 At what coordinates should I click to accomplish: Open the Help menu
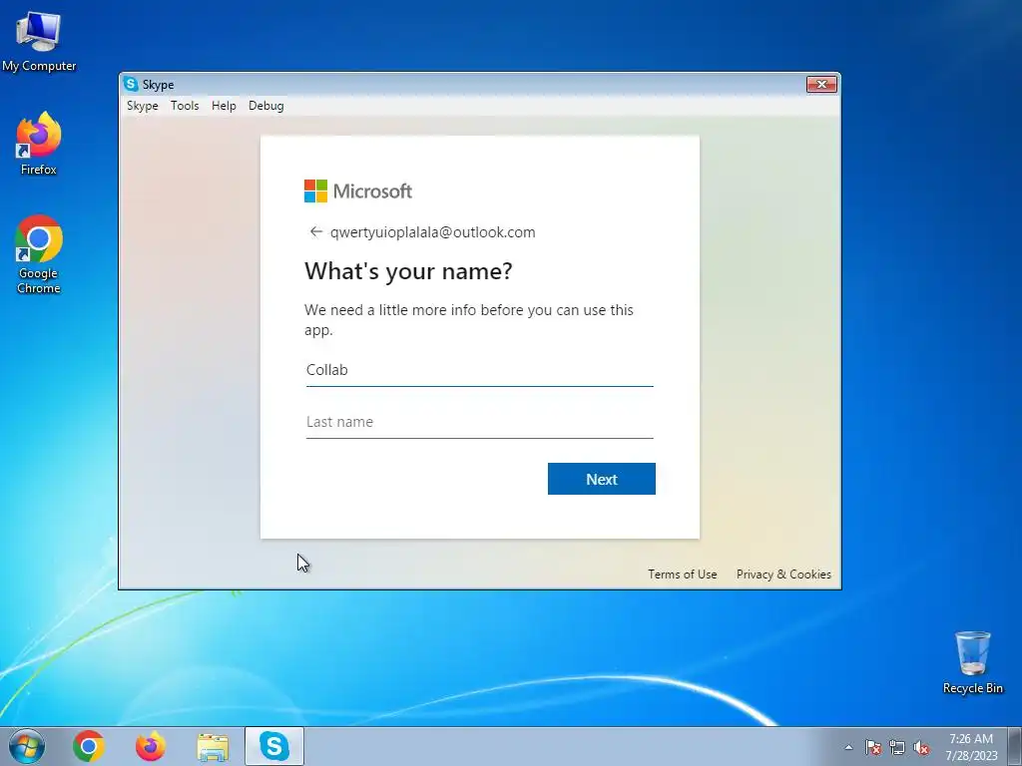[224, 106]
